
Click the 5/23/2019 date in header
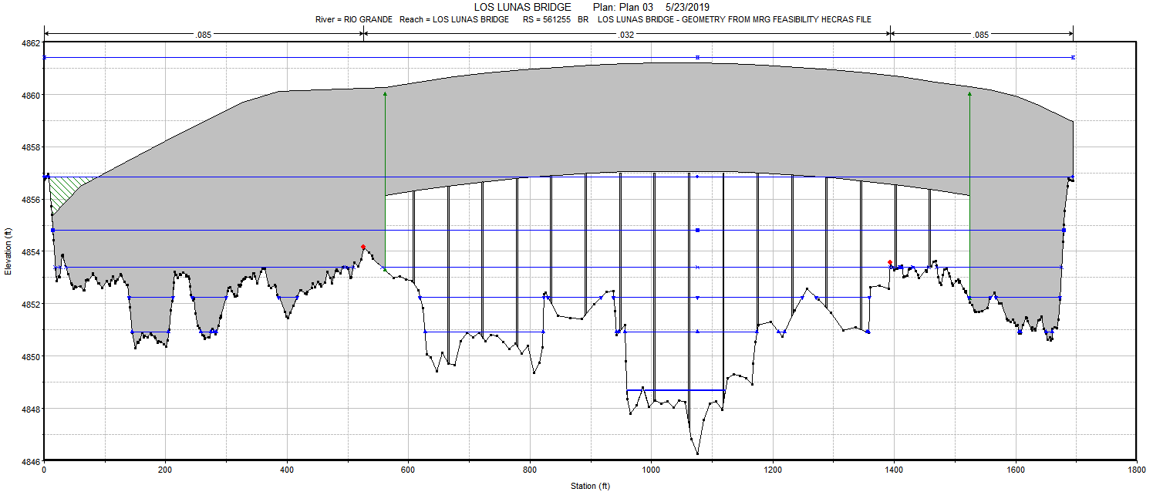pyautogui.click(x=686, y=7)
